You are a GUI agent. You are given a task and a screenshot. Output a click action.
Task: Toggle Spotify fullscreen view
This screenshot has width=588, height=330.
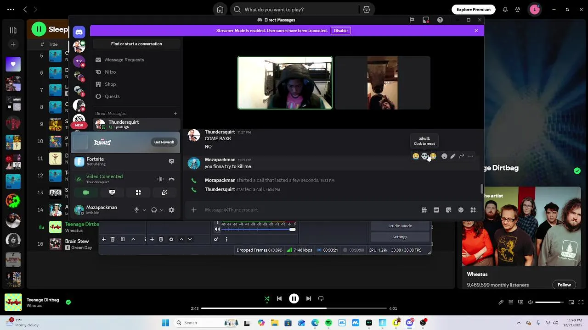pos(581,302)
